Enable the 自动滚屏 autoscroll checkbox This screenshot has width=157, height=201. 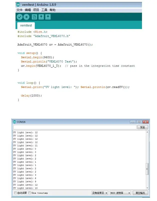pos(16,193)
